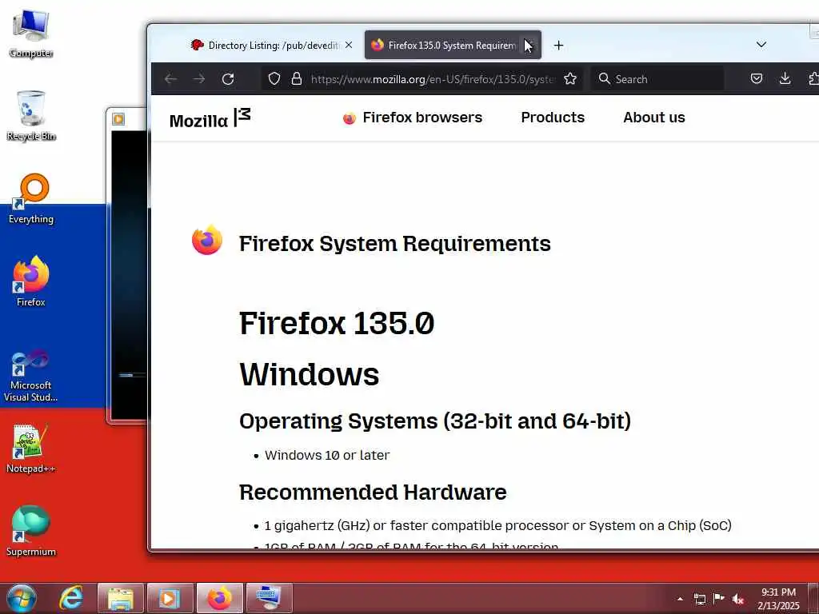Image resolution: width=819 pixels, height=614 pixels.
Task: Show site security info via padlock icon
Action: click(x=297, y=79)
